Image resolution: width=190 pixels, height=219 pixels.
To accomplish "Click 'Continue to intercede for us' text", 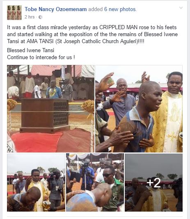I will pyautogui.click(x=41, y=57).
